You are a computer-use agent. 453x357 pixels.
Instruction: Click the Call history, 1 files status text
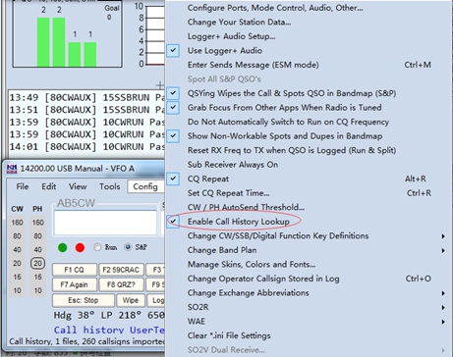[86, 341]
